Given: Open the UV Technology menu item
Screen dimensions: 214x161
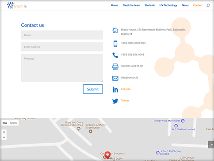Looking at the screenshot, I should click(x=168, y=5).
